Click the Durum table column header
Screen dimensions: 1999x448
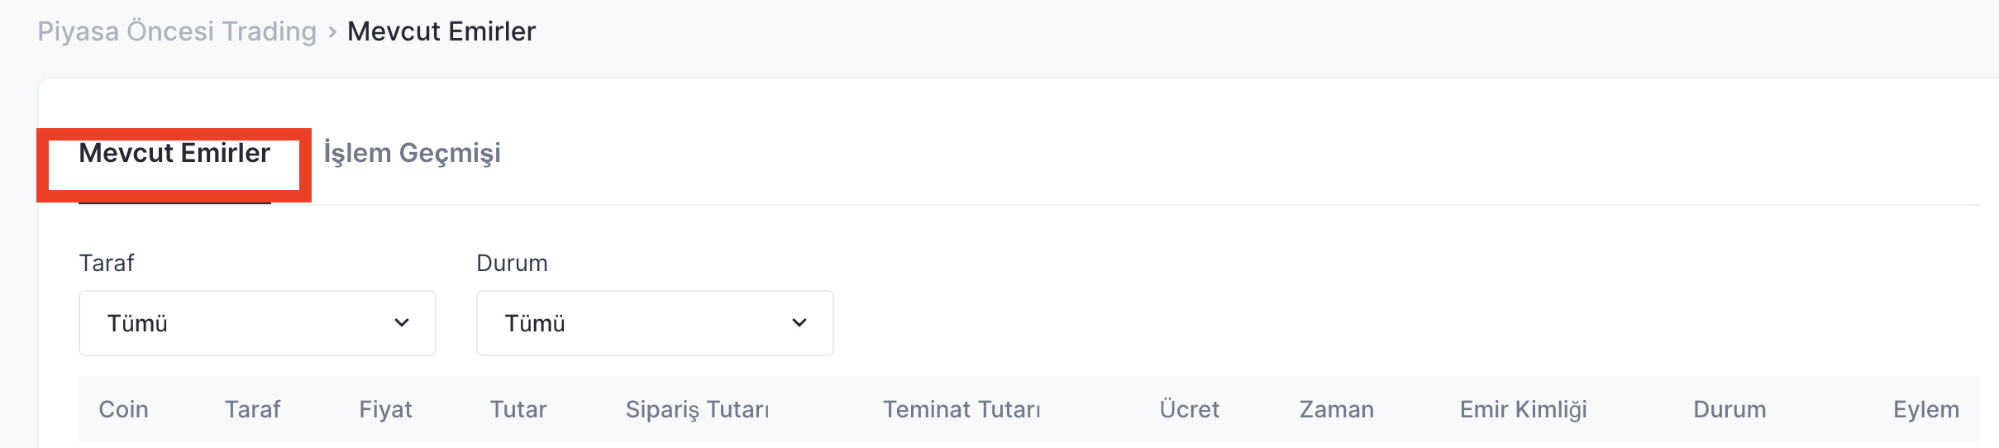coord(1729,410)
